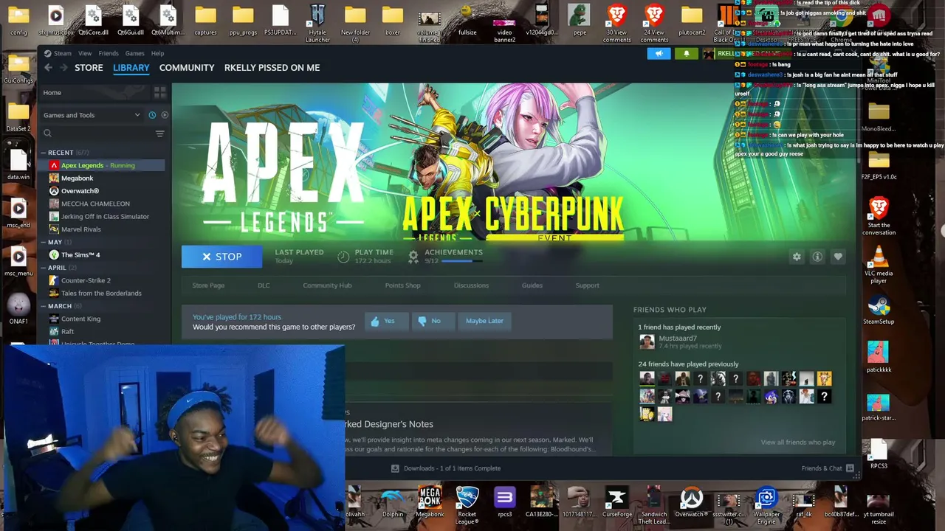Switch library to grid collections view

(160, 92)
